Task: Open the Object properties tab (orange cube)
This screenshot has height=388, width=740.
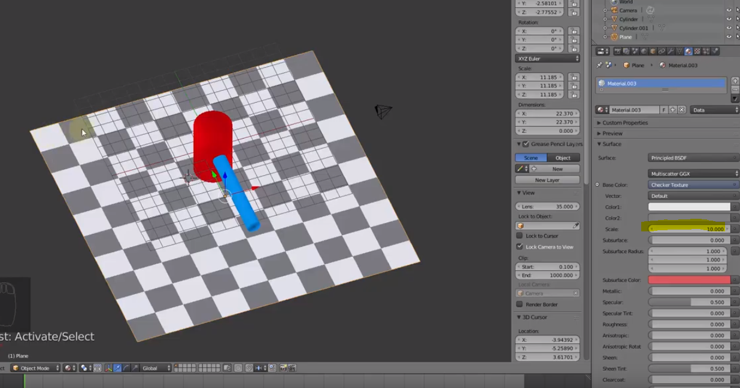Action: point(653,51)
